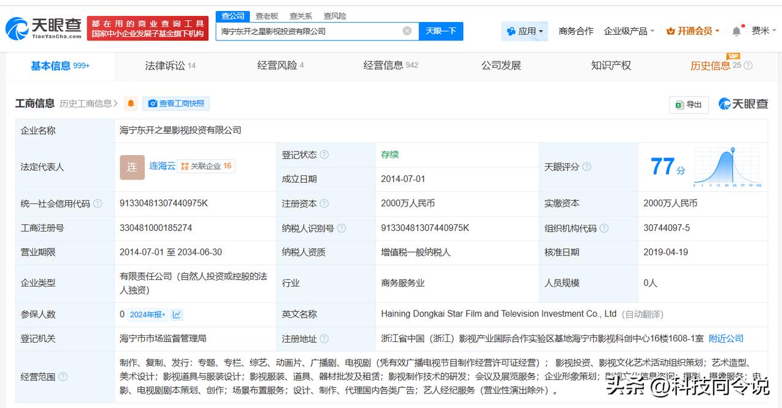
Task: Click the orange alert bell beside 历史工商信息
Action: (131, 104)
